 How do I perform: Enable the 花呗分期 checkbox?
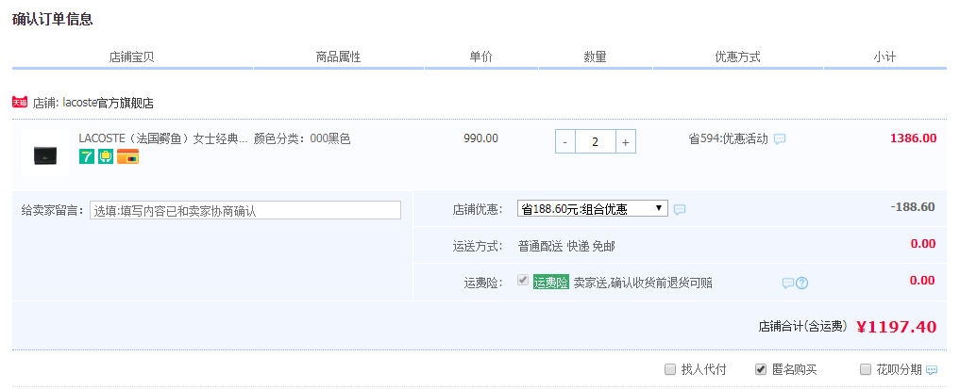(x=866, y=369)
